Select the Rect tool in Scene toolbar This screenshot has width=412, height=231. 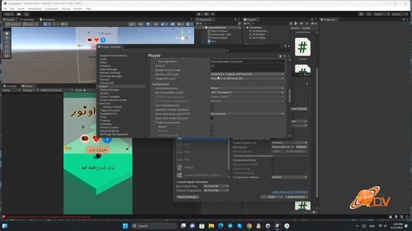(x=7, y=51)
